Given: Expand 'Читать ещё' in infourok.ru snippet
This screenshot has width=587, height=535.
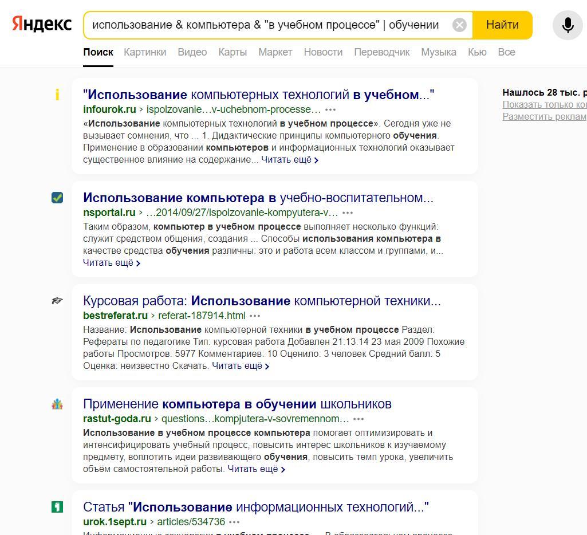Looking at the screenshot, I should (x=290, y=160).
